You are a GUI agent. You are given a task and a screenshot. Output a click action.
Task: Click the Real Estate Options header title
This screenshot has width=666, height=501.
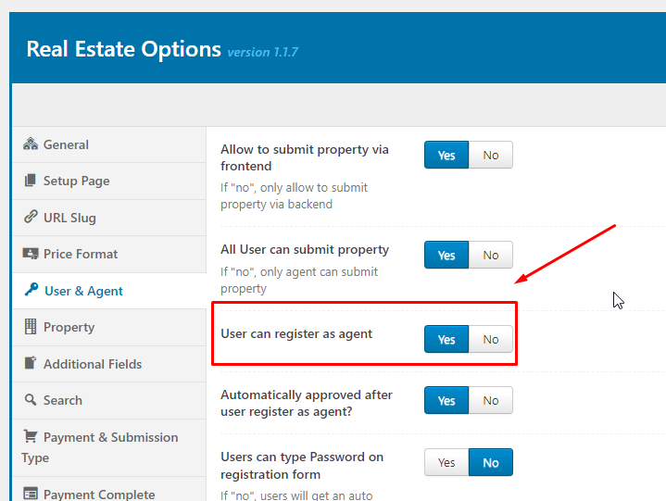123,49
